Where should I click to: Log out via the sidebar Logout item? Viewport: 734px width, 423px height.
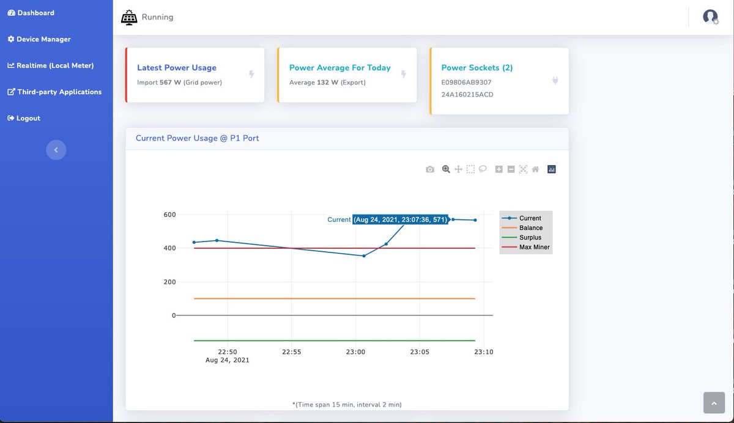24,118
